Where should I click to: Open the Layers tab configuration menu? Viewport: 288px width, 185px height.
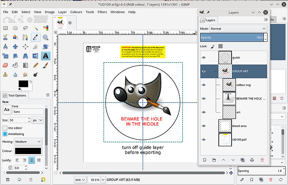(x=266, y=19)
